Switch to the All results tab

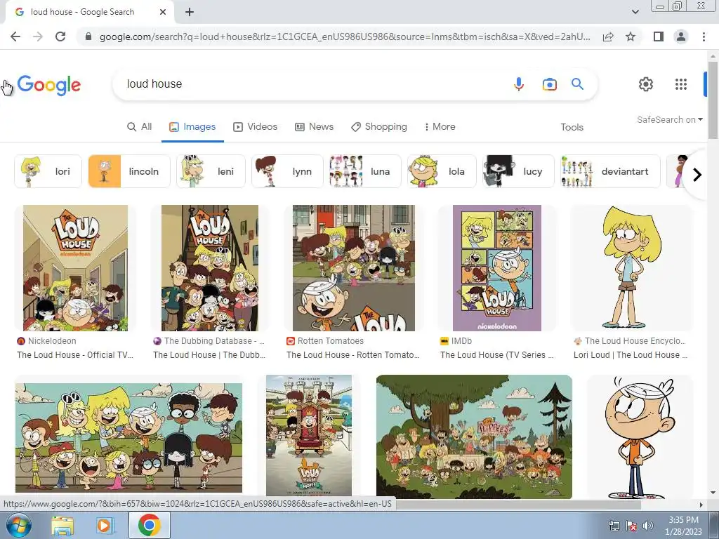click(x=140, y=127)
